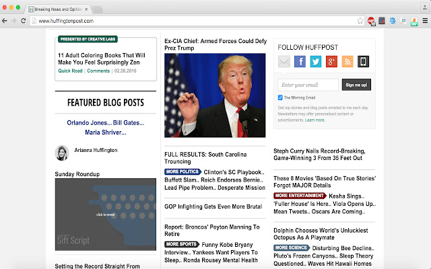The height and width of the screenshot is (269, 431).
Task: Follow HuffPost on Facebook icon
Action: point(300,61)
